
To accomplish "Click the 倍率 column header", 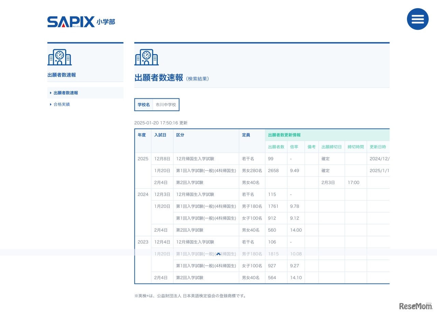I will point(294,147).
